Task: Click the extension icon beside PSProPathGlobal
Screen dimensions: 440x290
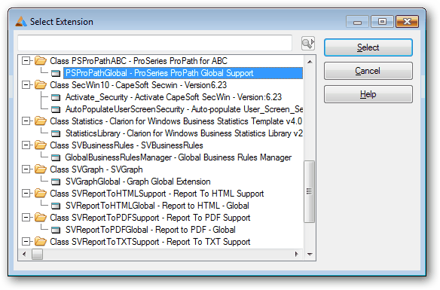Action: [x=56, y=74]
